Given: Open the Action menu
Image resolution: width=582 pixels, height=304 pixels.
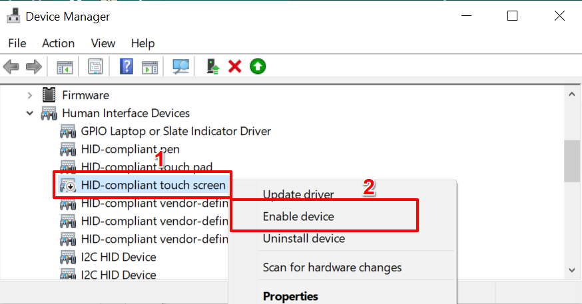Looking at the screenshot, I should (59, 43).
